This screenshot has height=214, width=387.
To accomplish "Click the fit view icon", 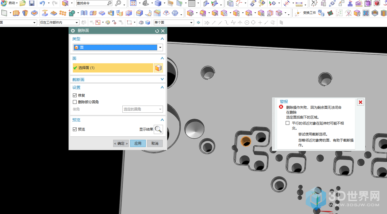I will pyautogui.click(x=133, y=3).
